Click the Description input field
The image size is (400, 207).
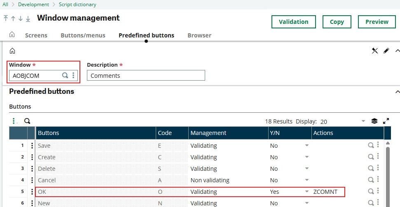146,75
